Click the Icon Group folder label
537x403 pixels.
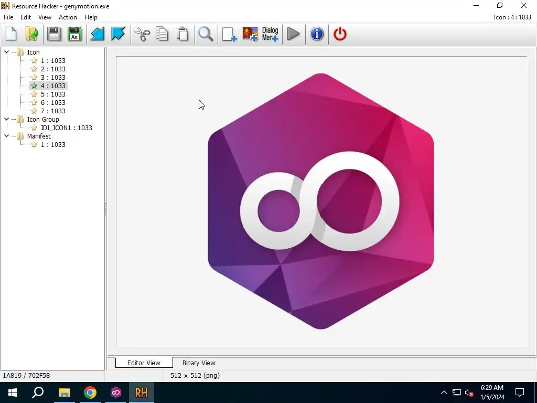click(x=43, y=119)
